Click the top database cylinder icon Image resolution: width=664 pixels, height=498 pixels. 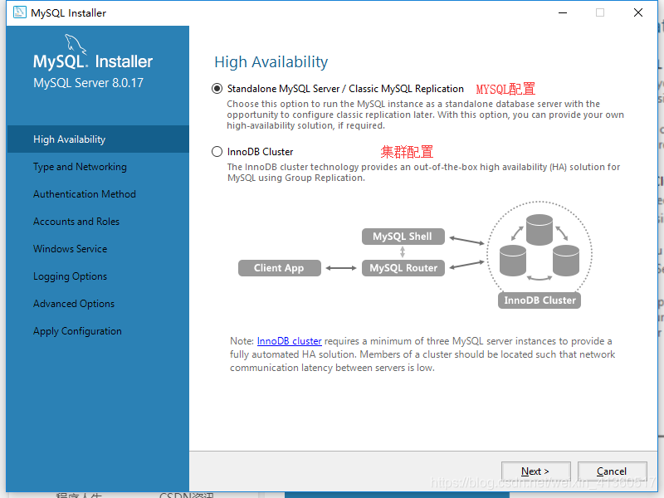coord(539,230)
